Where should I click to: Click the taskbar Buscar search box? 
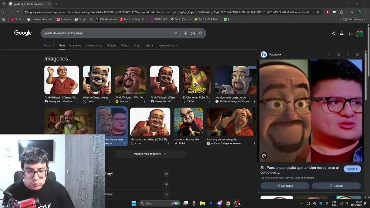pos(160,203)
